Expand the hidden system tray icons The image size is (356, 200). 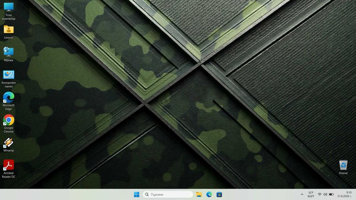click(302, 194)
